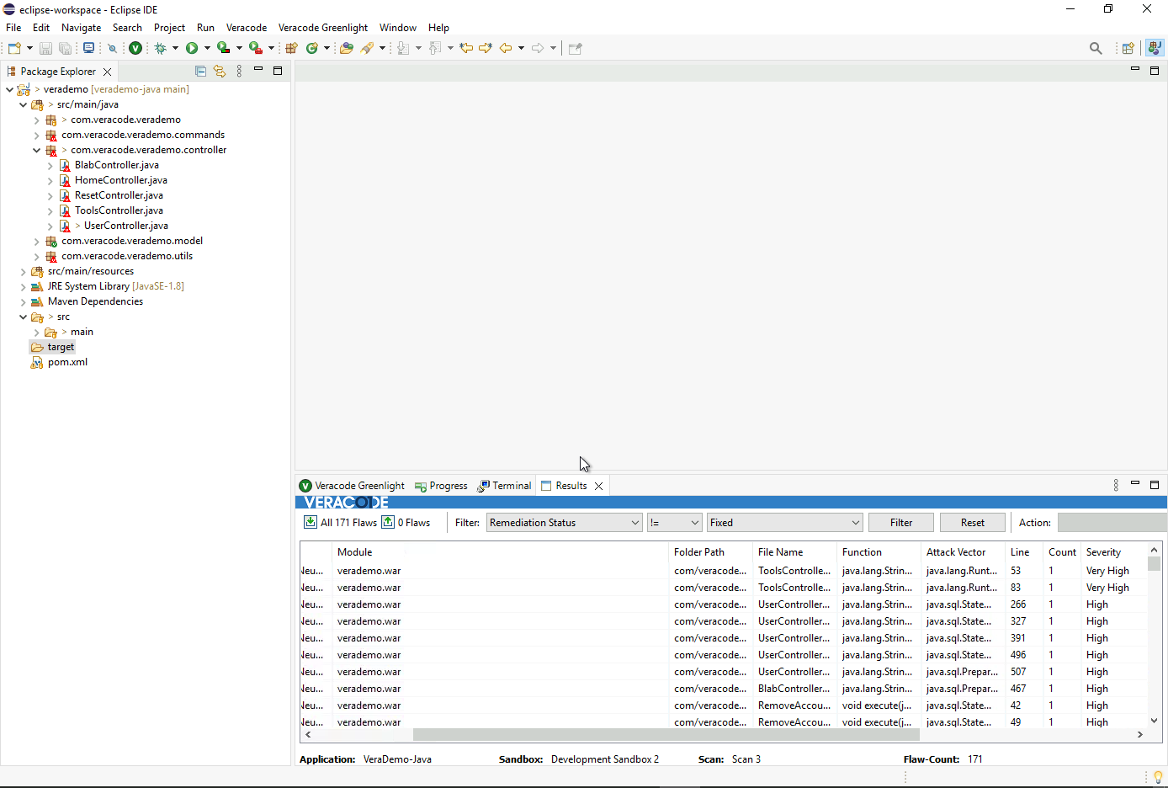
Task: Sort by Module column header
Action: tap(500, 552)
